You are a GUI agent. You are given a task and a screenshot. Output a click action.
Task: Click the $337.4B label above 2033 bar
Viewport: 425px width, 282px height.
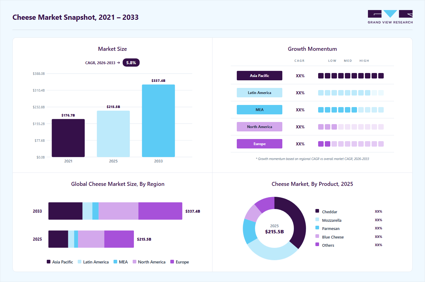click(x=158, y=81)
